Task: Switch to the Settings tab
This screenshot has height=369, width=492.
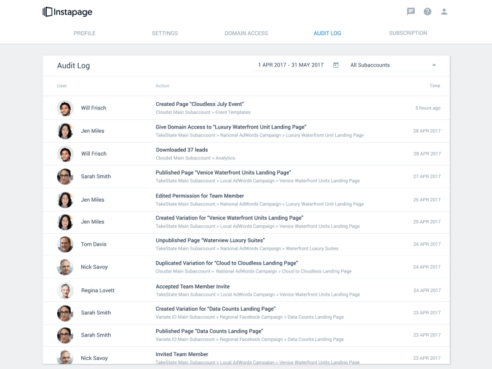Action: [165, 33]
